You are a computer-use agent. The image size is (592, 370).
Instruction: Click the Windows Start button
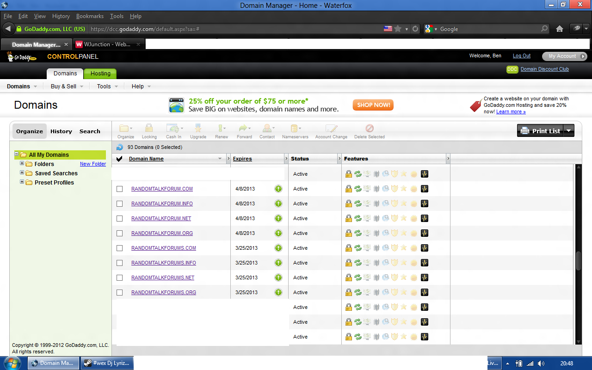(12, 363)
